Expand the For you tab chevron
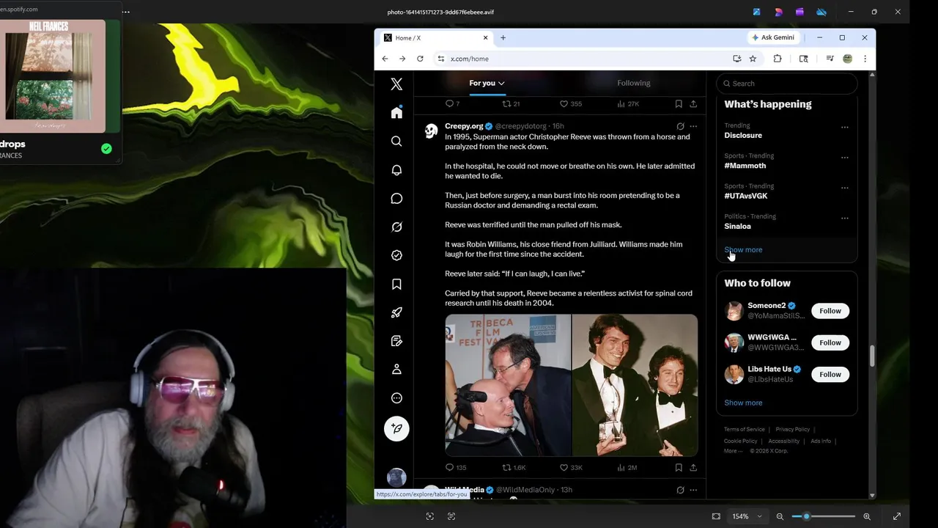Image resolution: width=938 pixels, height=528 pixels. (x=501, y=84)
